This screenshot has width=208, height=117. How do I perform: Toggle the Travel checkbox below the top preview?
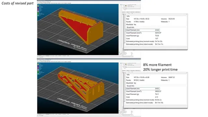click(54, 56)
